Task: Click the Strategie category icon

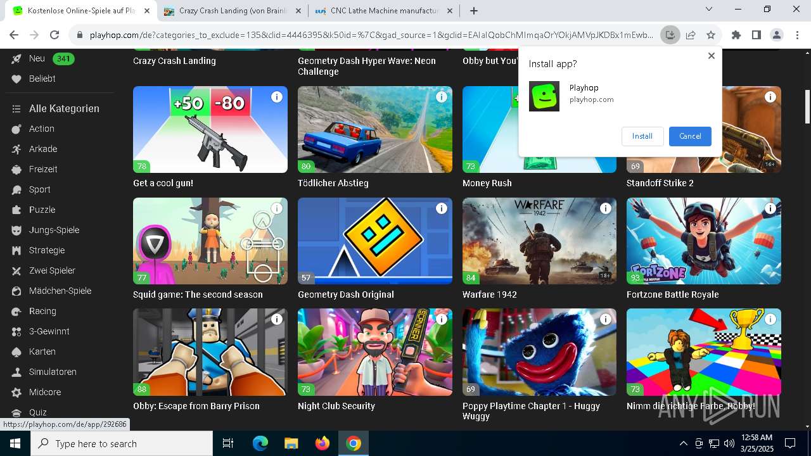Action: (x=16, y=250)
